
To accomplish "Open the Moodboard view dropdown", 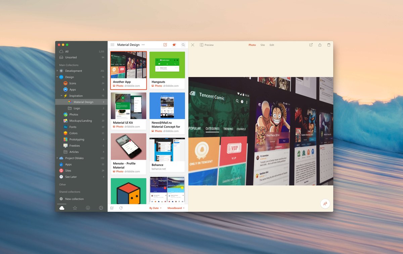I will (x=176, y=208).
